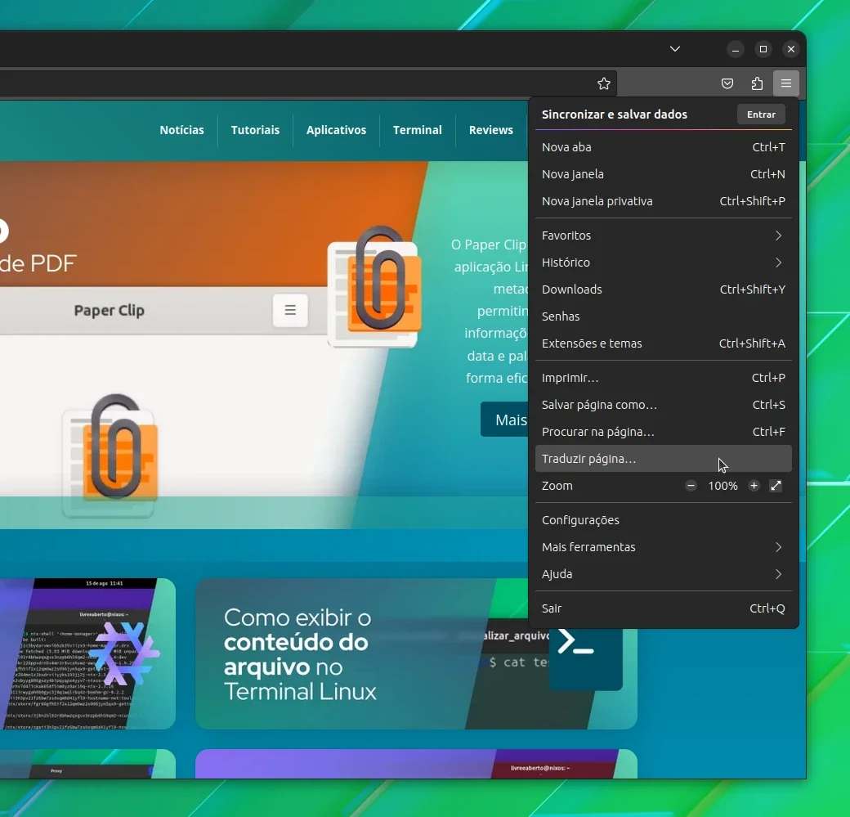Open the Pocket save icon
Image resolution: width=850 pixels, height=817 pixels.
727,83
